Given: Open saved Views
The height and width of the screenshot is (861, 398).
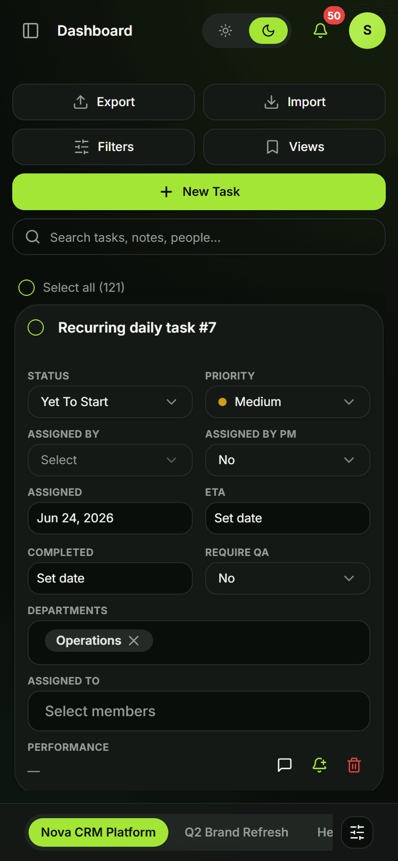Looking at the screenshot, I should pyautogui.click(x=294, y=147).
